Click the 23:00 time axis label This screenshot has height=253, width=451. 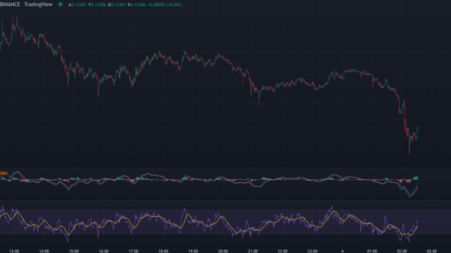coord(313,251)
